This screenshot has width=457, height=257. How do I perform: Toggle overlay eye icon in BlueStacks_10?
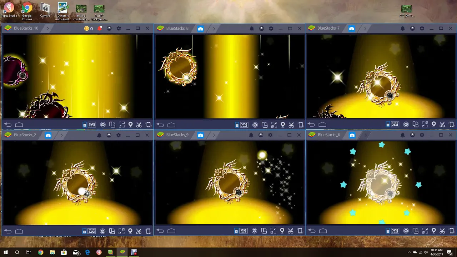[x=103, y=125]
